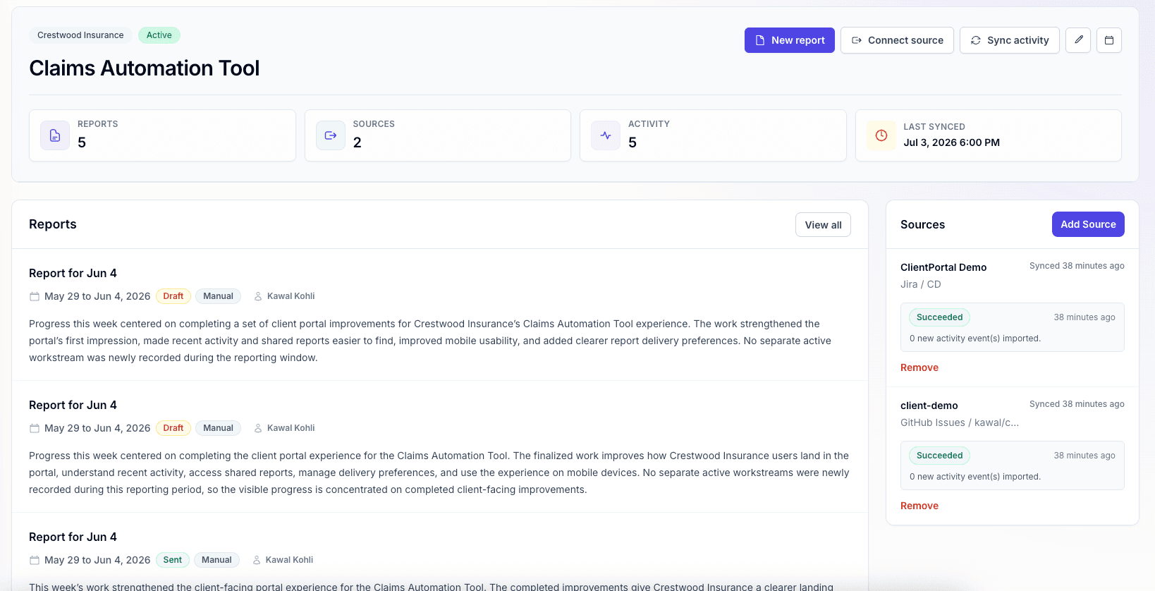Remove the ClientPortal Demo source
The image size is (1155, 591).
[919, 367]
